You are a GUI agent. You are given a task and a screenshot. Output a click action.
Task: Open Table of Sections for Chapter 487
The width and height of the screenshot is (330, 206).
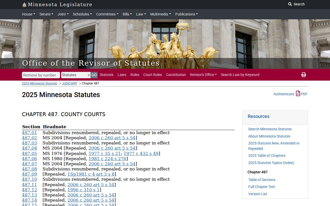[262, 180]
